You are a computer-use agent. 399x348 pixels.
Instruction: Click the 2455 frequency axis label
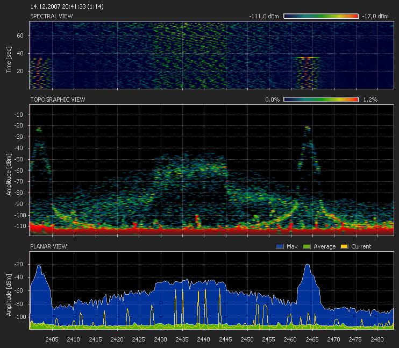269,339
